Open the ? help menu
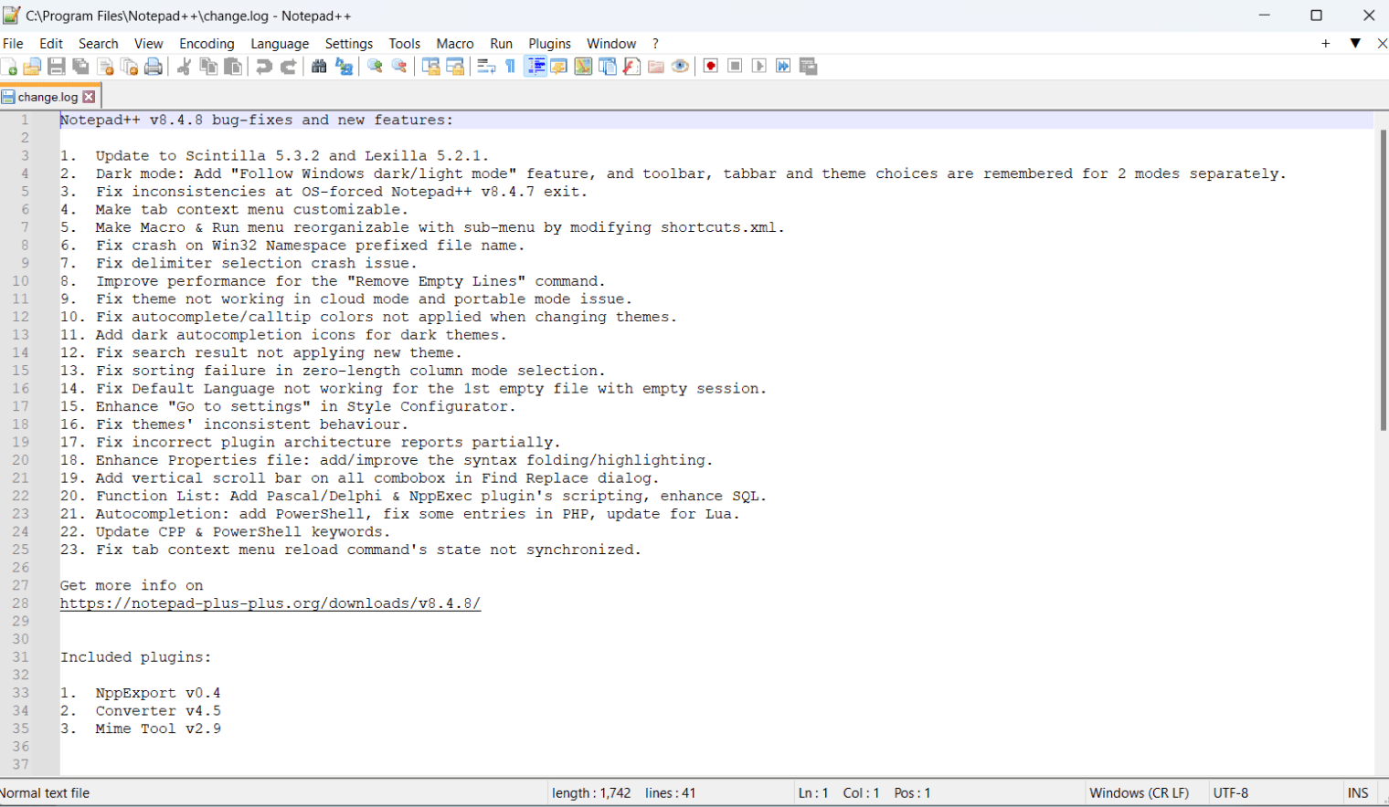The width and height of the screenshot is (1389, 807). (x=655, y=44)
